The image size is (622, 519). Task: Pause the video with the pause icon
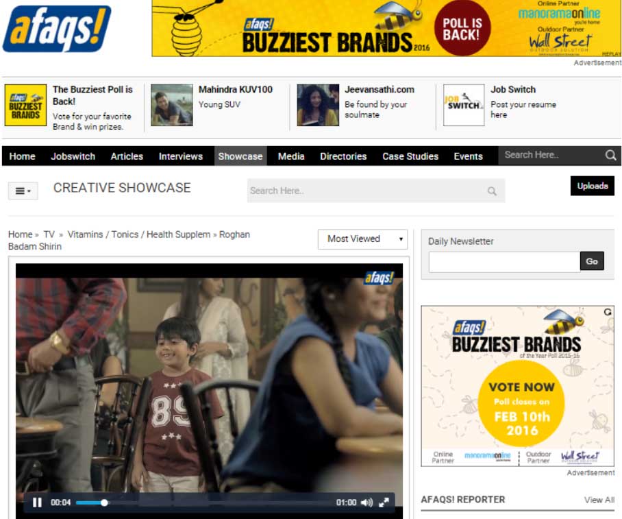click(37, 503)
